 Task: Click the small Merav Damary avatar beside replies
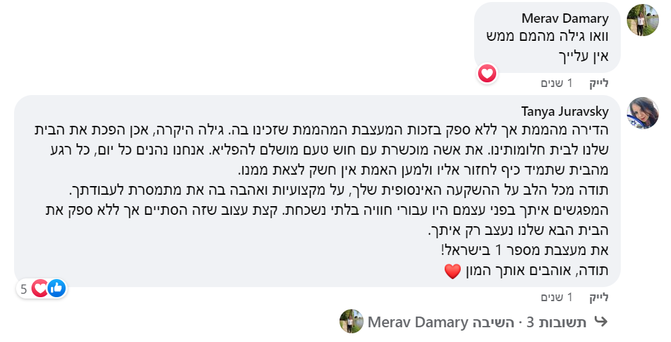[352, 322]
